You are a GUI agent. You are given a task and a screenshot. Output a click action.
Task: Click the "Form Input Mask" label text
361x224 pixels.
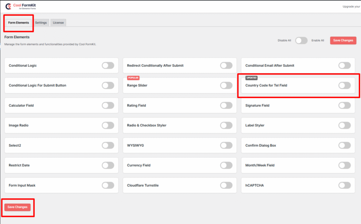pyautogui.click(x=22, y=185)
